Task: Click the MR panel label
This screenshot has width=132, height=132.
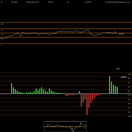Action: 118,69
